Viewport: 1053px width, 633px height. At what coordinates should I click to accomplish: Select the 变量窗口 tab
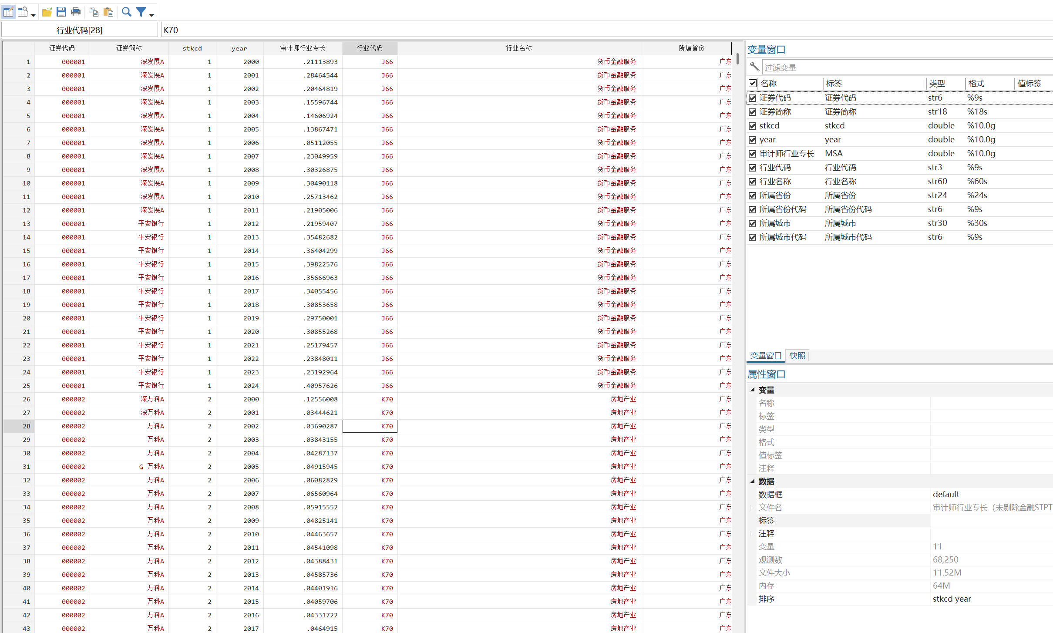pyautogui.click(x=766, y=356)
